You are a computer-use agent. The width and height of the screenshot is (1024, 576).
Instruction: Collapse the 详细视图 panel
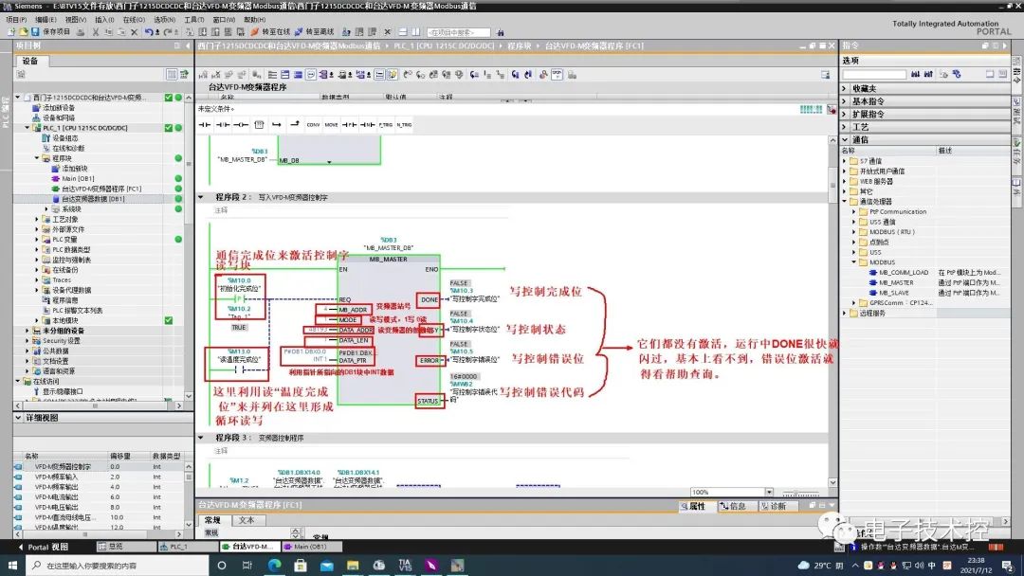point(18,418)
